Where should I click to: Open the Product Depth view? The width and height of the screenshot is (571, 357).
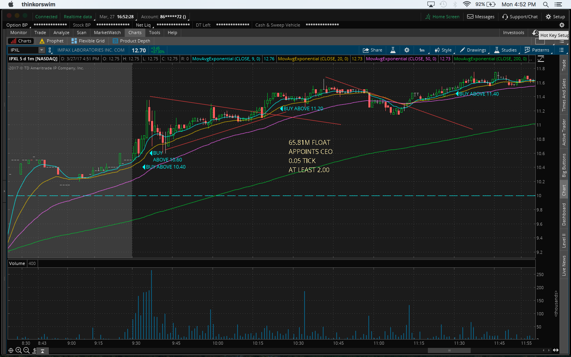(x=132, y=41)
